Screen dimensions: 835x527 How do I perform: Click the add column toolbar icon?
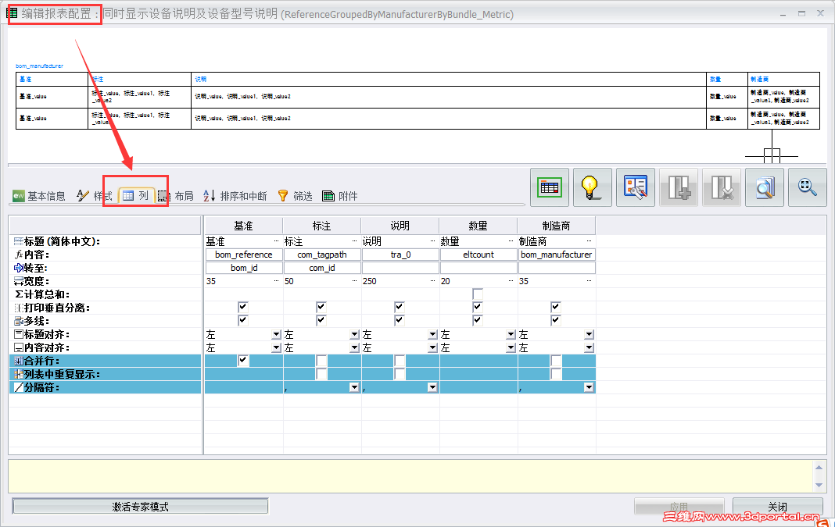click(679, 187)
